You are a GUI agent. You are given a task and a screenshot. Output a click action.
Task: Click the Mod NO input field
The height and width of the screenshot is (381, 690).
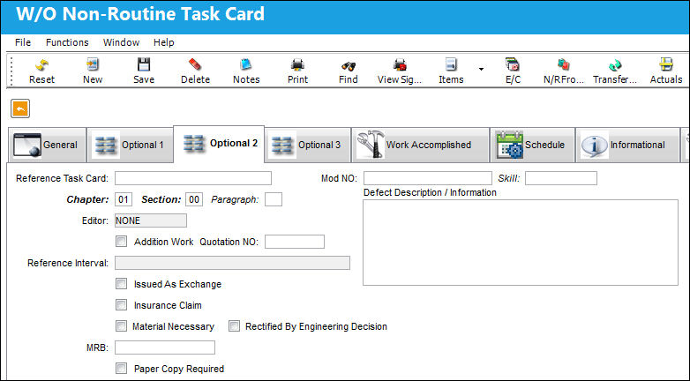click(x=428, y=178)
